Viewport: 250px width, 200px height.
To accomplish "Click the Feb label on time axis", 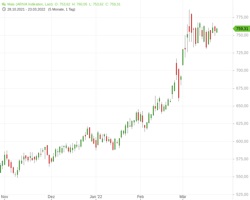I will pyautogui.click(x=140, y=197).
